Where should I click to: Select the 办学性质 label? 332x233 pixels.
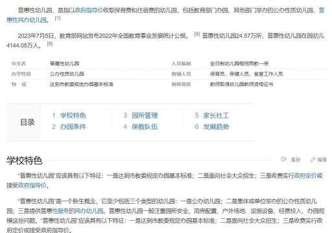tap(21, 74)
